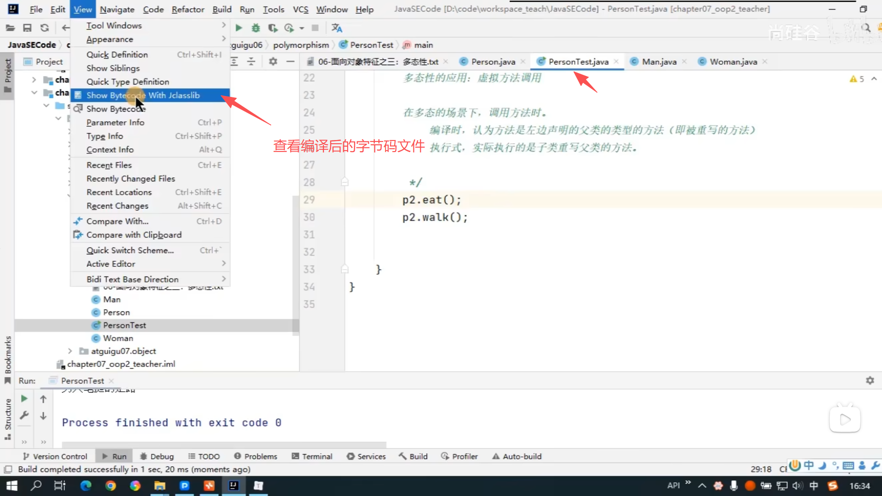
Task: Click the wrench icon in Run panel
Action: coord(24,415)
